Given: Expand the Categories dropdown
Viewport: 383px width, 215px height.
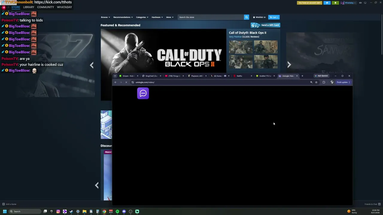Looking at the screenshot, I should pyautogui.click(x=142, y=17).
